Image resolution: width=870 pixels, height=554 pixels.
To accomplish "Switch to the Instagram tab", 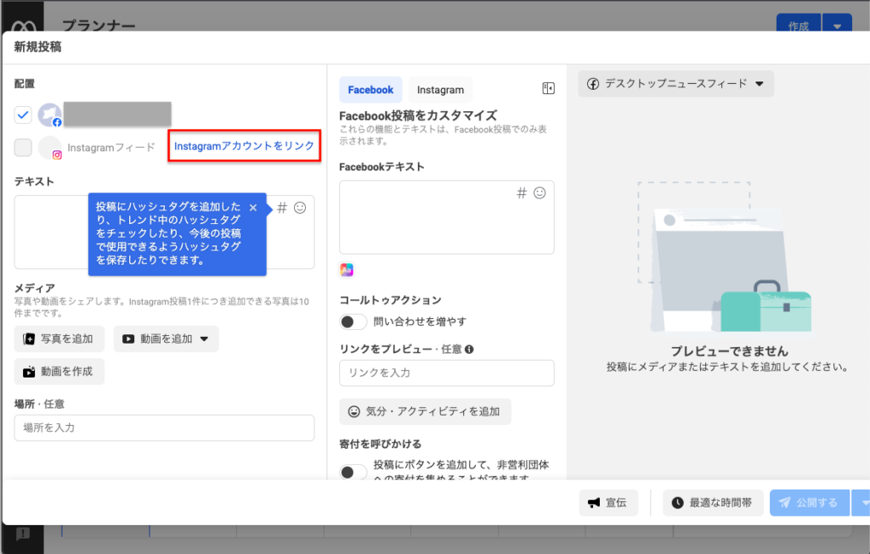I will tap(441, 90).
